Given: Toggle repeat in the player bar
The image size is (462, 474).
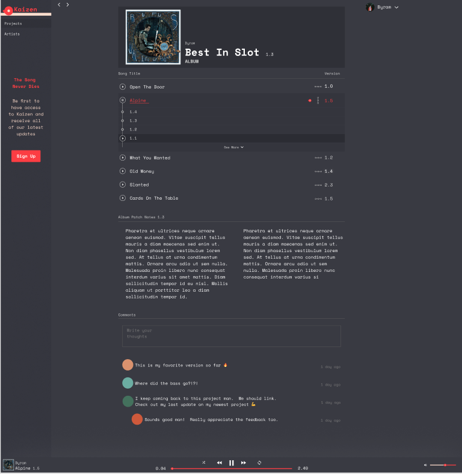Looking at the screenshot, I should 259,463.
